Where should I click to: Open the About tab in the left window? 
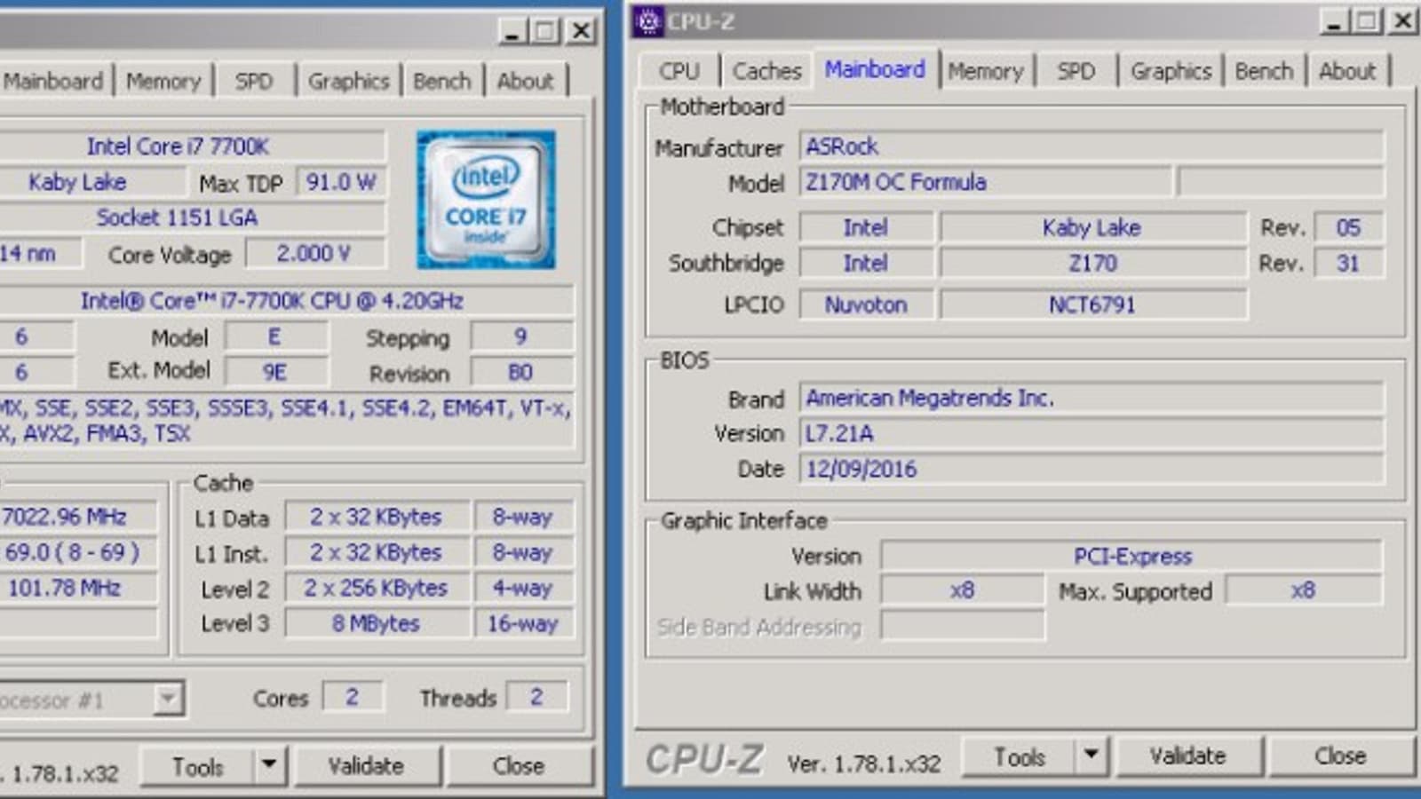click(x=525, y=81)
